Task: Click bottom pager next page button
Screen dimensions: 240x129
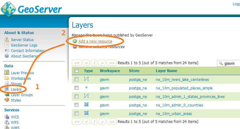Action: tap(102, 122)
